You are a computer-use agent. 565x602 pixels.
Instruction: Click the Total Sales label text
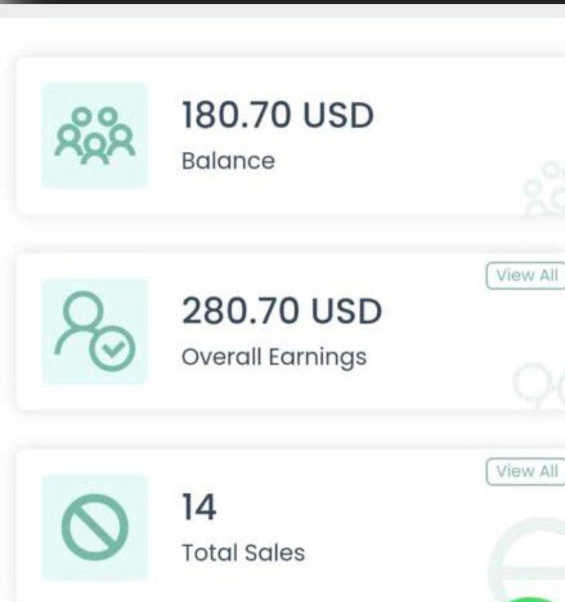pyautogui.click(x=243, y=552)
